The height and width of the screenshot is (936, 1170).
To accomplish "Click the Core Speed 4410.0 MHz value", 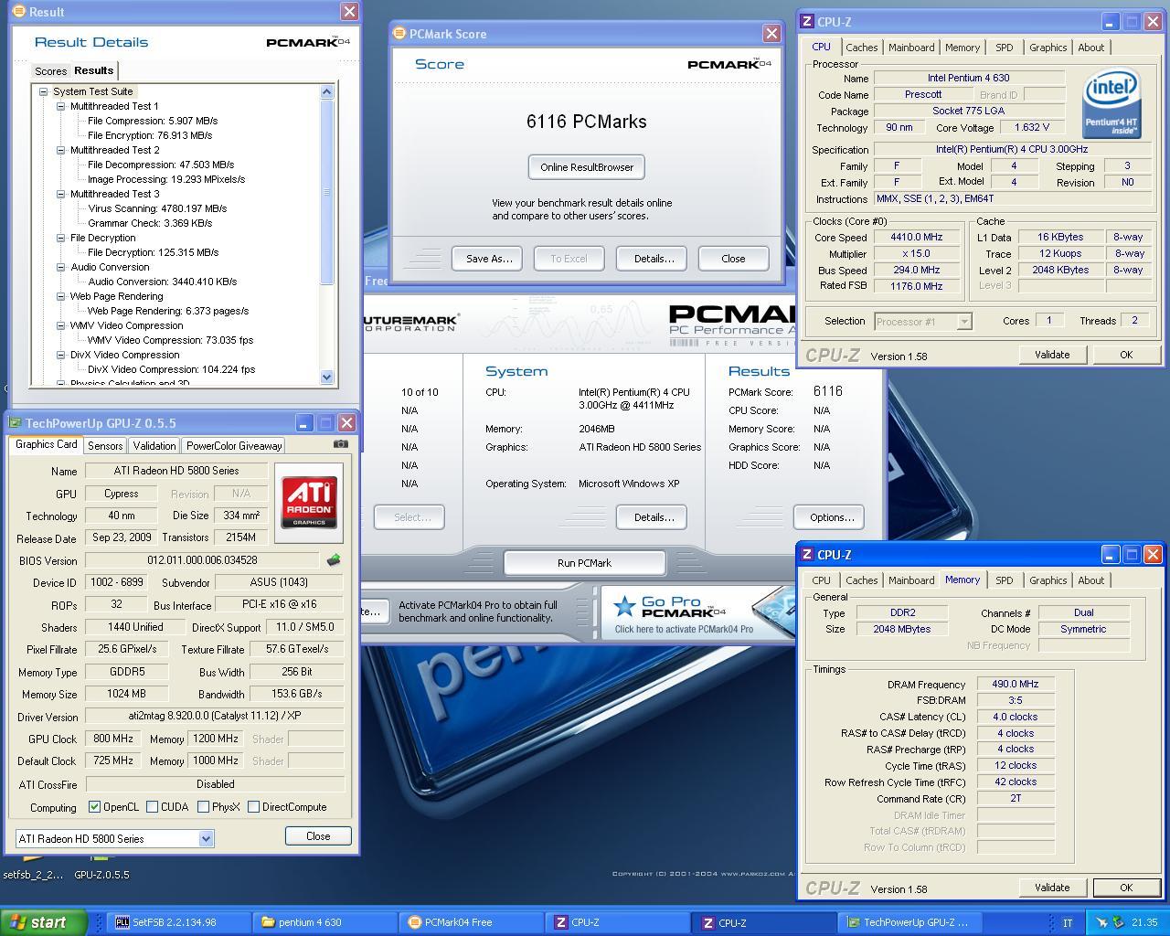I will (x=917, y=238).
